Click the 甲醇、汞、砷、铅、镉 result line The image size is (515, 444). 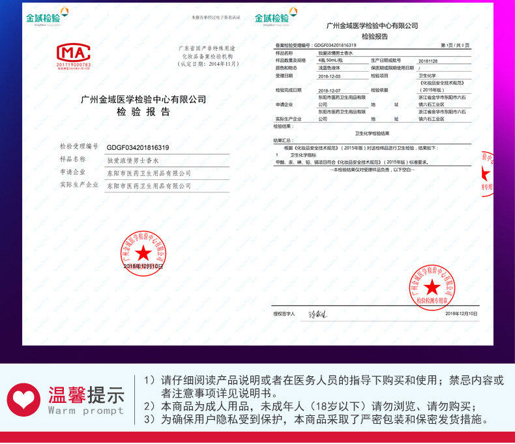pos(352,162)
